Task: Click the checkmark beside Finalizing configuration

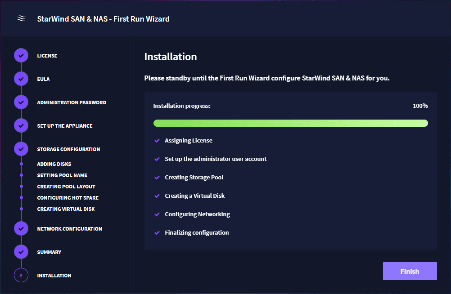Action: pos(157,232)
